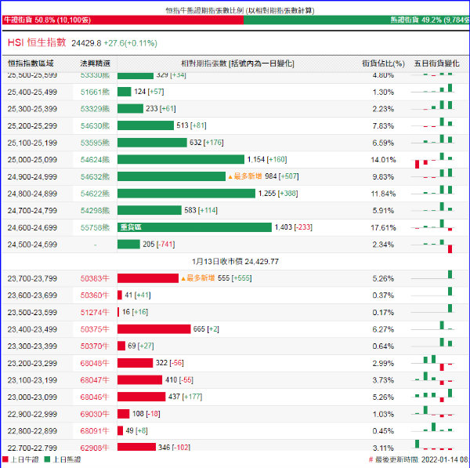The width and height of the screenshot is (470, 468).
Task: Click the 11.84% outstanding share value
Action: coord(383,194)
